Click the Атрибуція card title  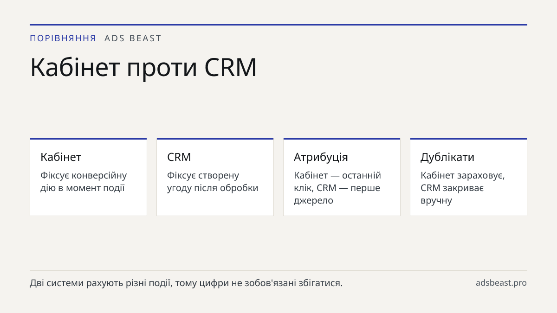321,157
